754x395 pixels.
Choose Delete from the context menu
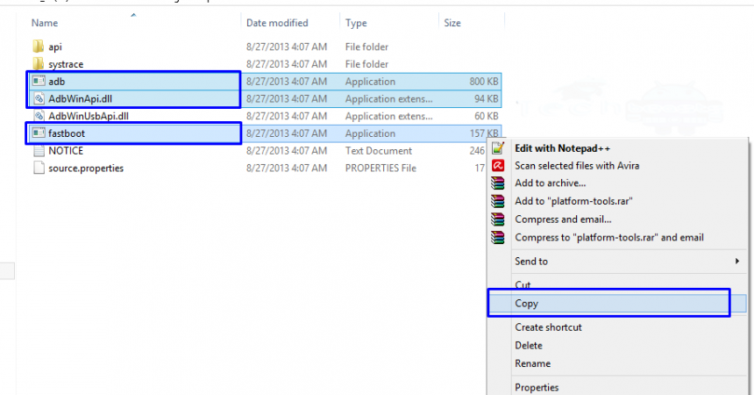pos(529,345)
